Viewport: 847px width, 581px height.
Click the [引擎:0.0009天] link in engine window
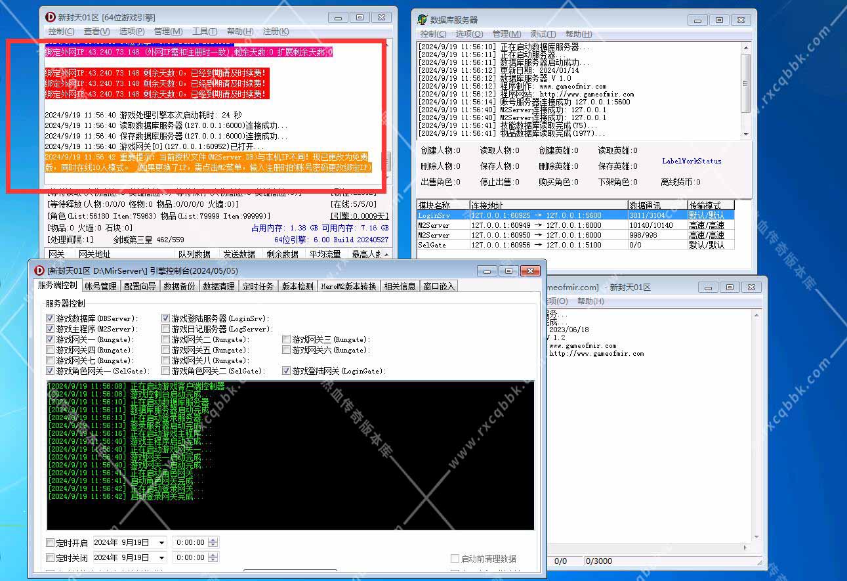point(360,215)
